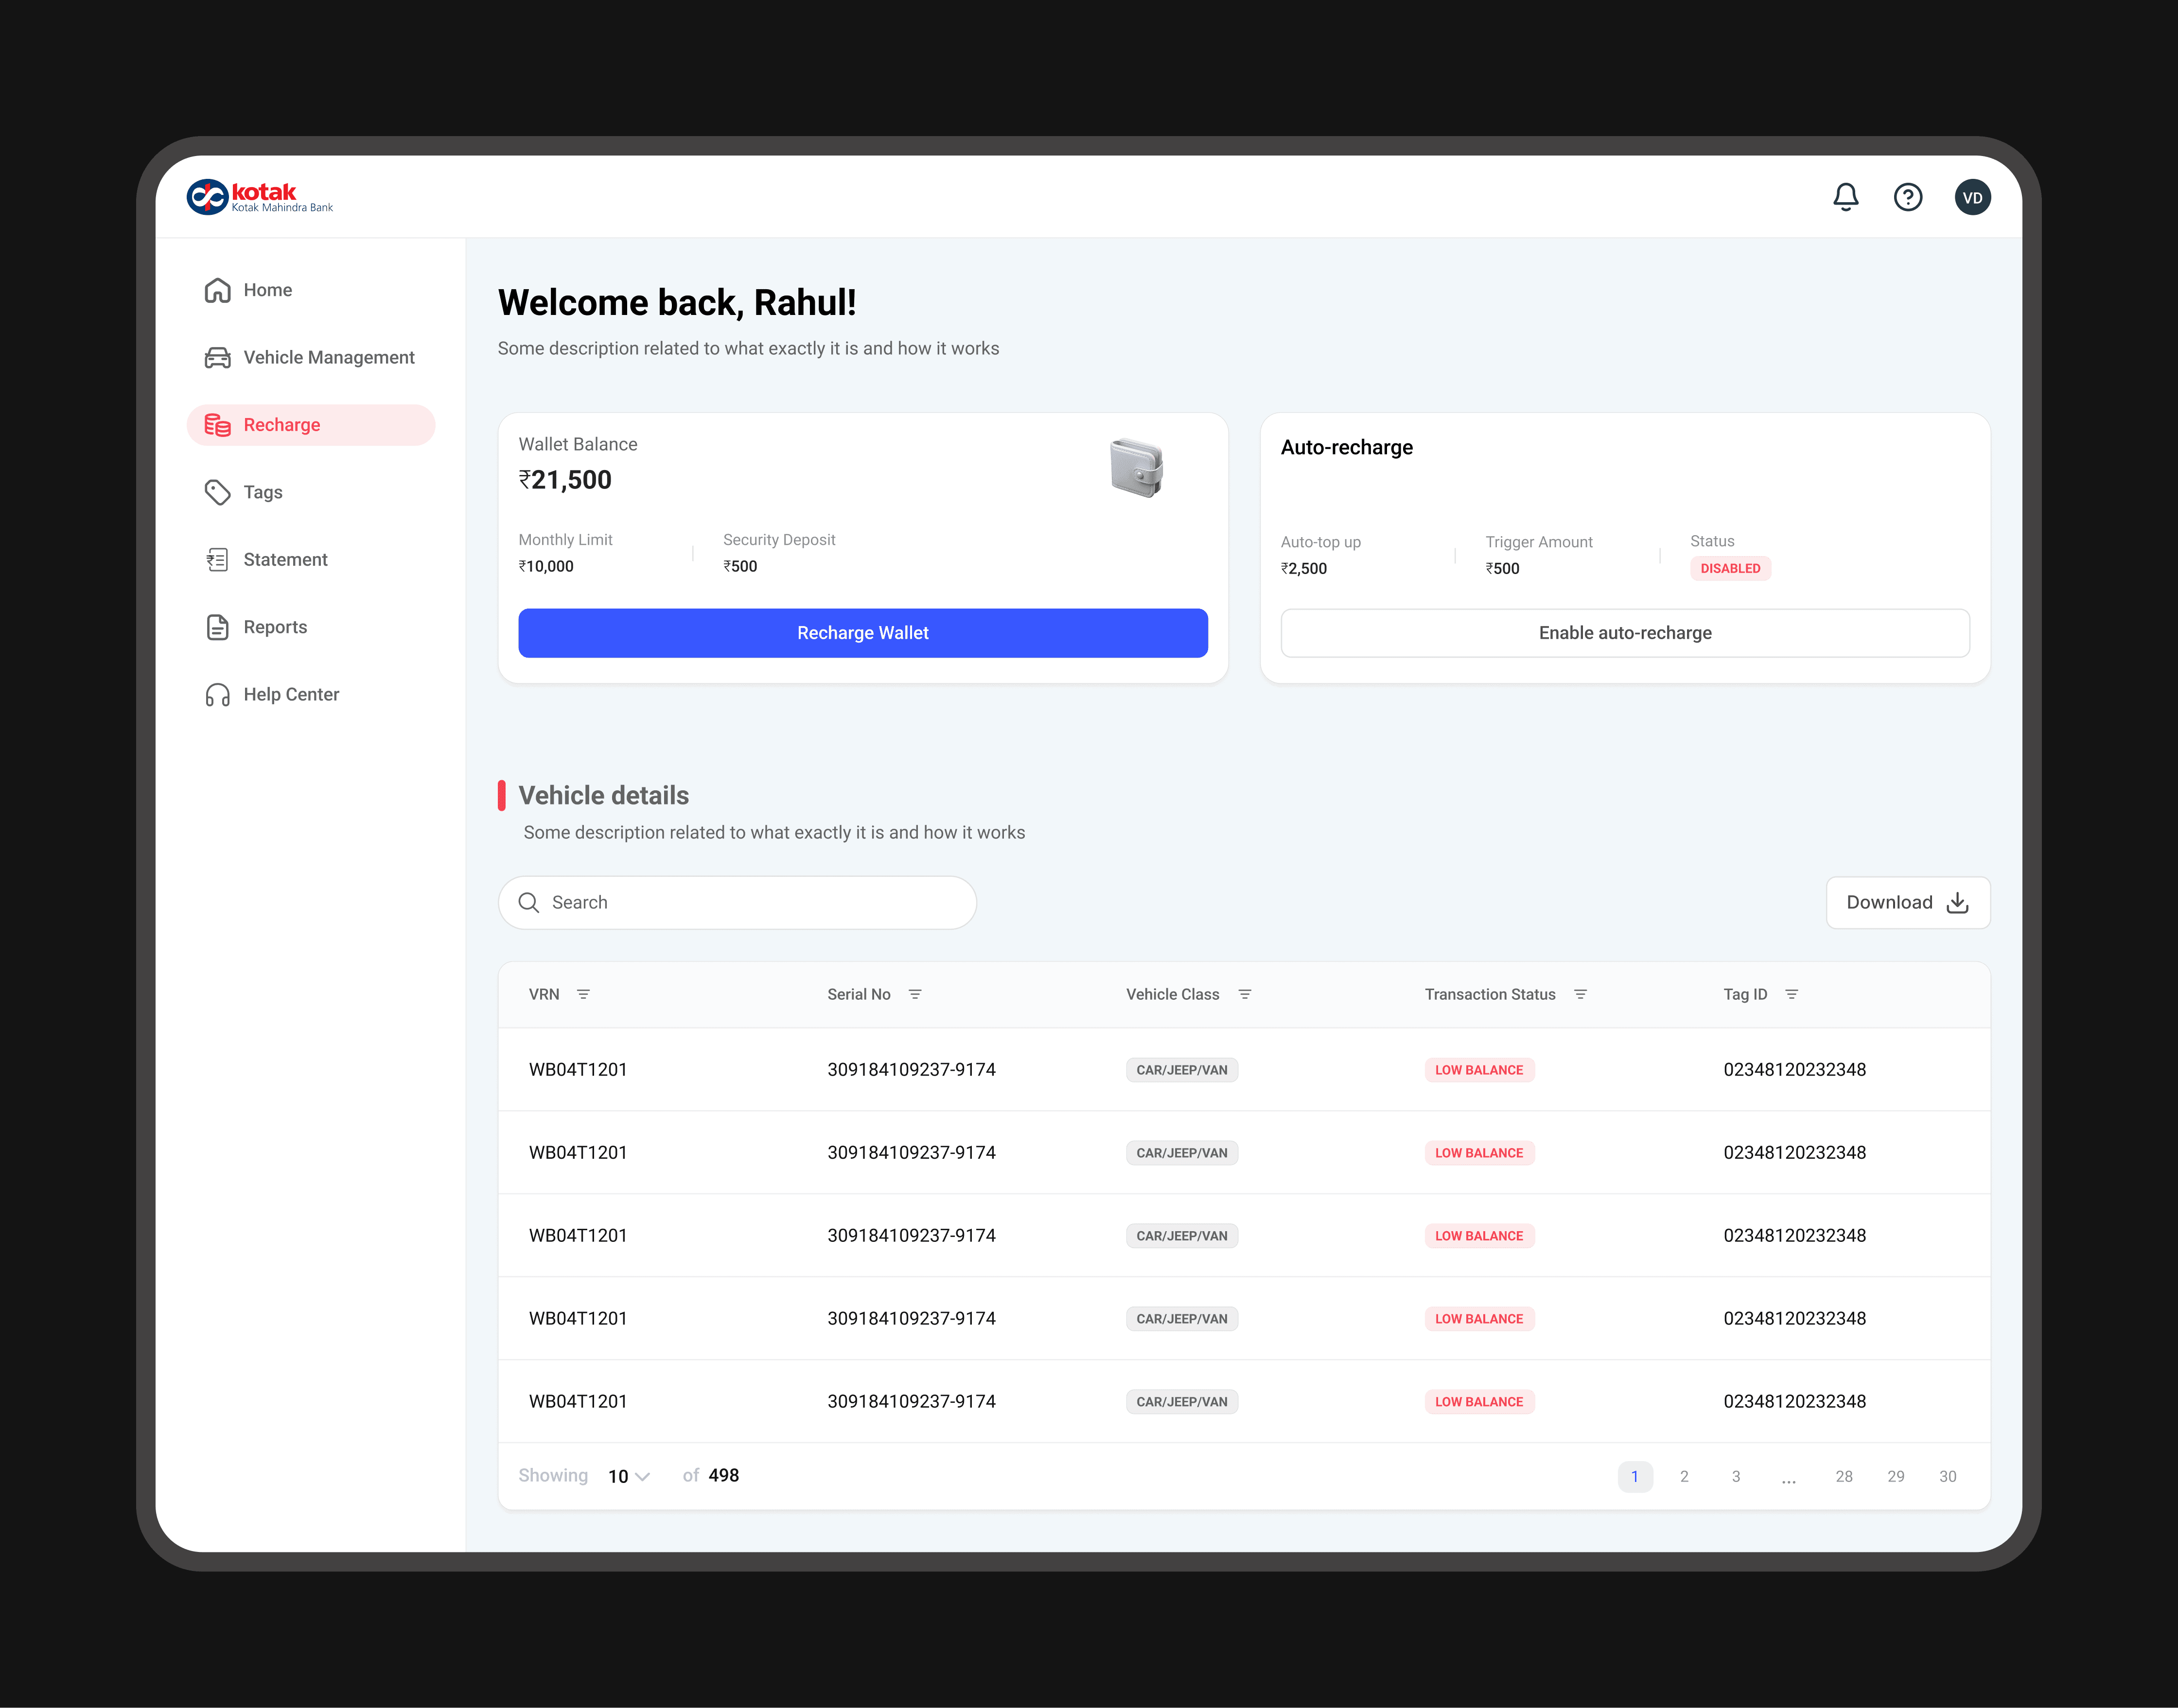The width and height of the screenshot is (2178, 1708).
Task: Click Transaction Status filter icon
Action: point(1580,994)
